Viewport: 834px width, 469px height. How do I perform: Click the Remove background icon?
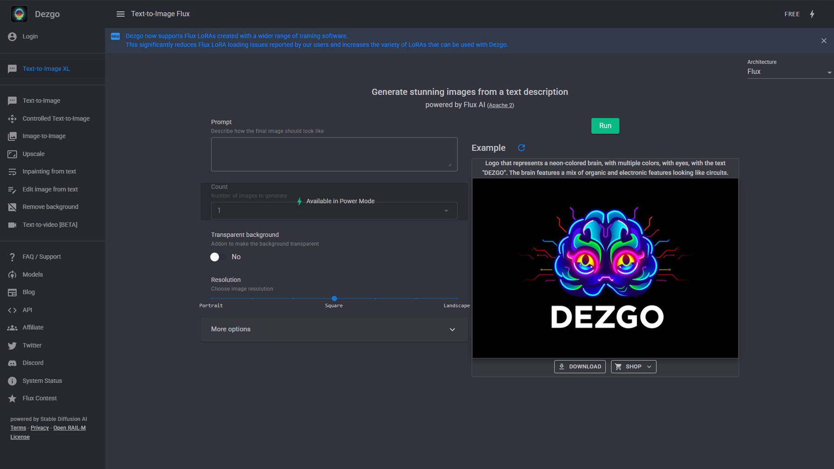click(12, 207)
